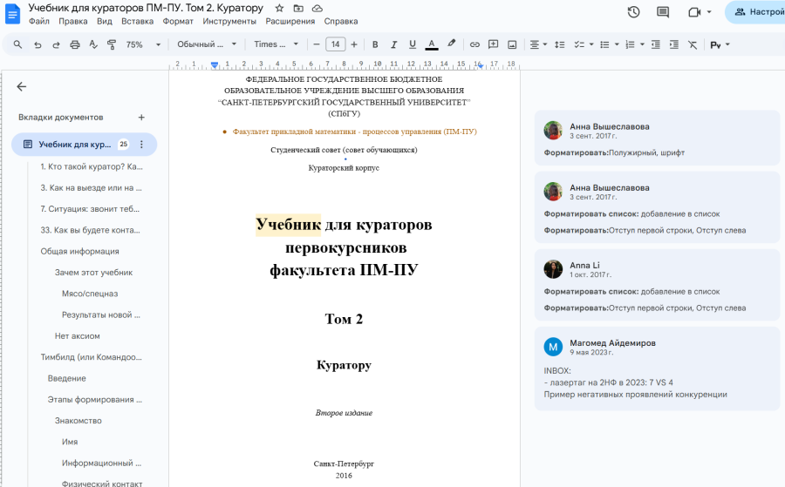Screen dimensions: 785x487
Task: Open the Формат menu
Action: 178,21
